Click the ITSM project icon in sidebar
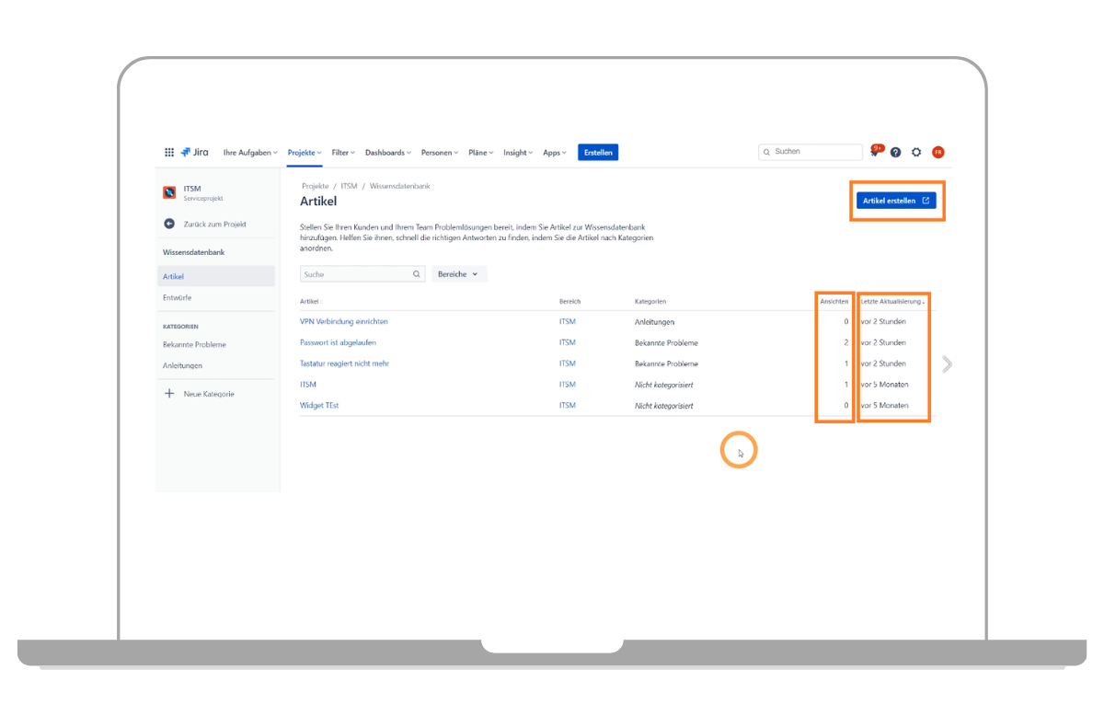The width and height of the screenshot is (1104, 727). click(x=169, y=192)
